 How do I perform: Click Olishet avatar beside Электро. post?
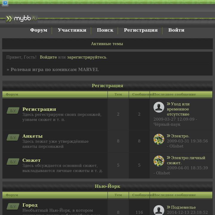159,139
